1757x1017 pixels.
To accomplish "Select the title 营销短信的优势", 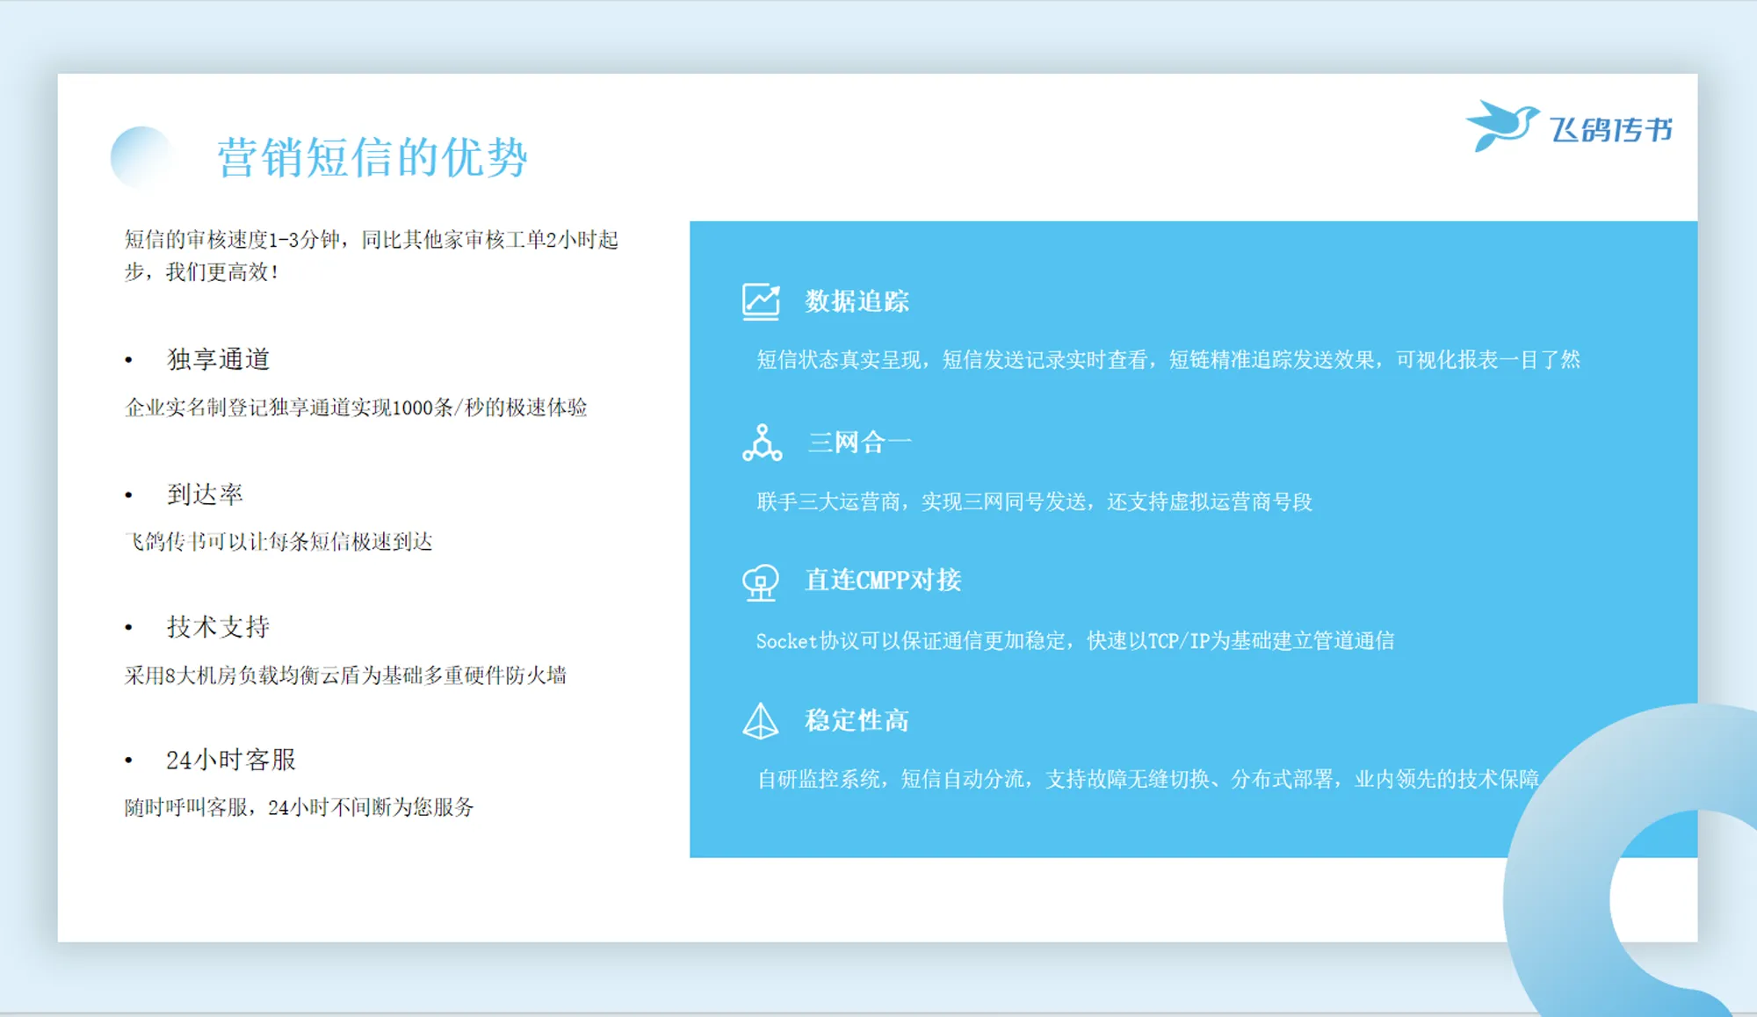I will coord(372,158).
